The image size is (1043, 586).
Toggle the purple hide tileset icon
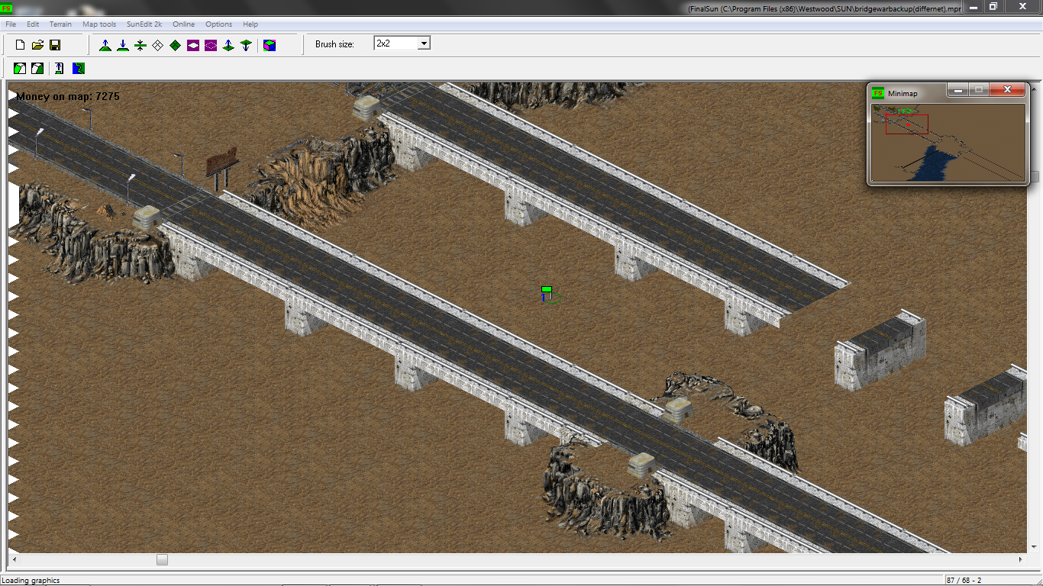(193, 45)
